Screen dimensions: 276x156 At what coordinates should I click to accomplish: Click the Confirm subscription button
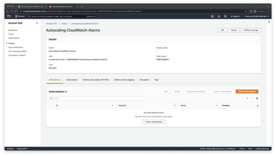(222, 92)
